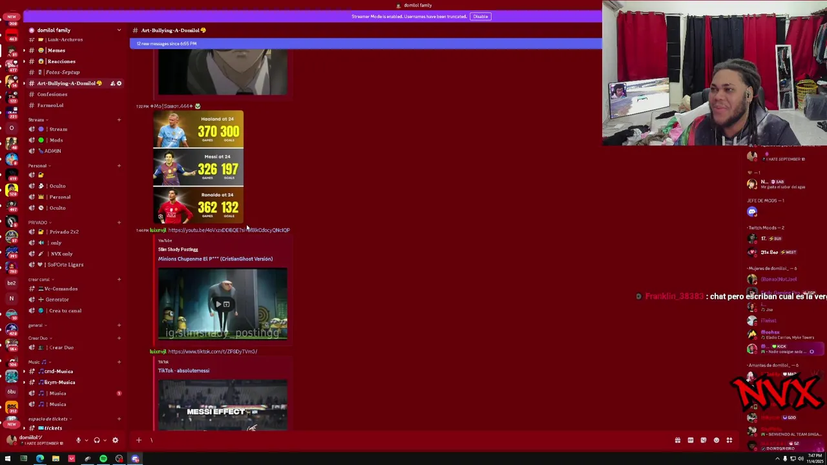The width and height of the screenshot is (827, 465).
Task: Open Art-Bullying-A-Domilol channel settings gear
Action: coord(119,83)
